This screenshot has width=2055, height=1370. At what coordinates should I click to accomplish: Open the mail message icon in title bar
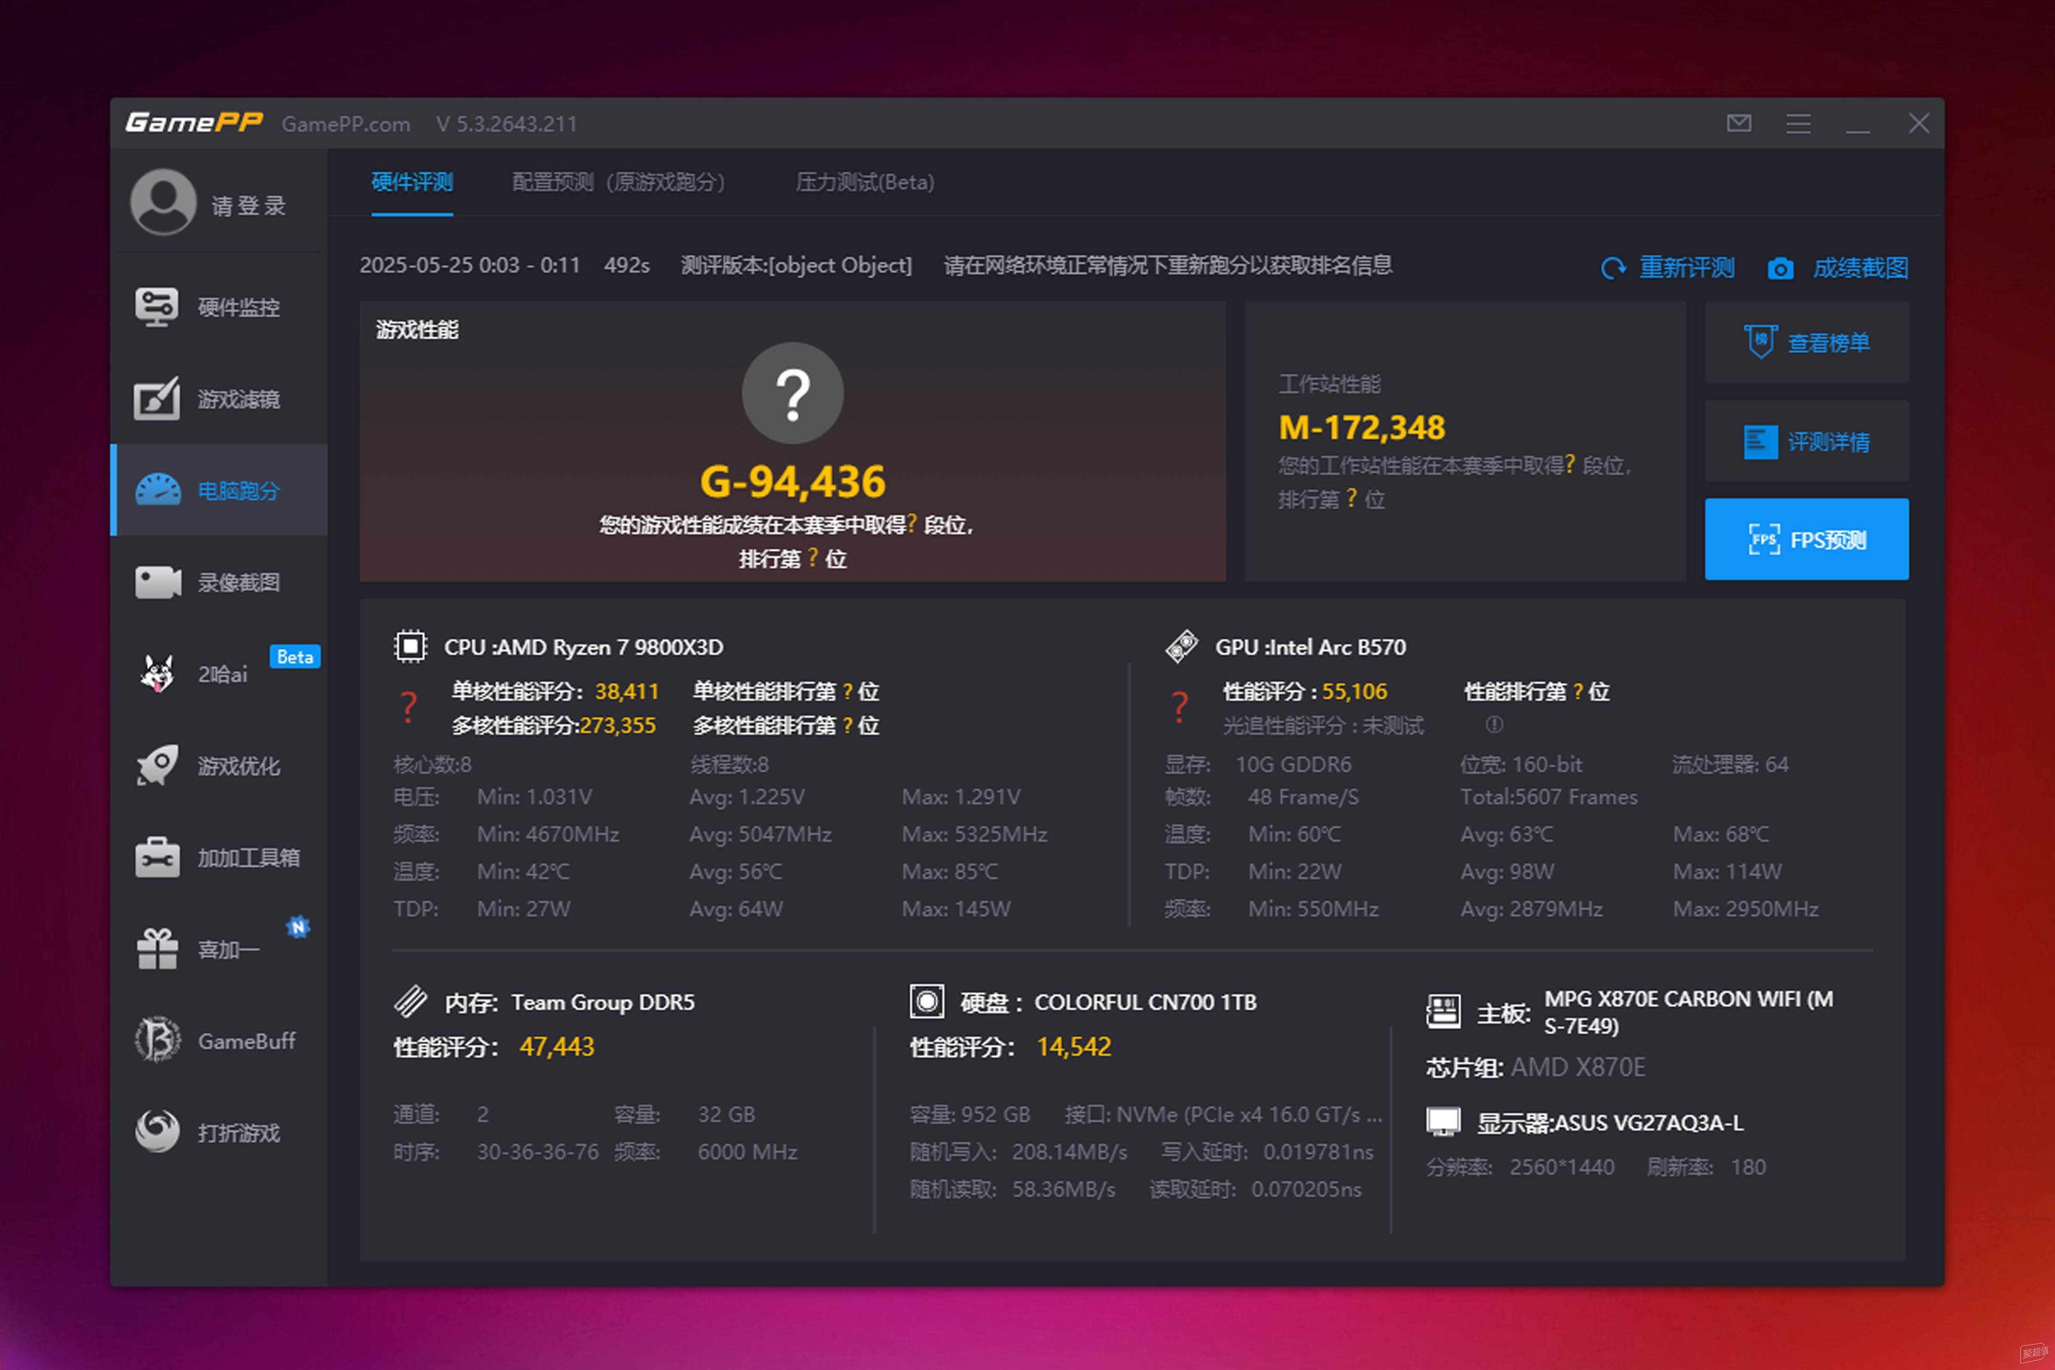coord(1739,123)
